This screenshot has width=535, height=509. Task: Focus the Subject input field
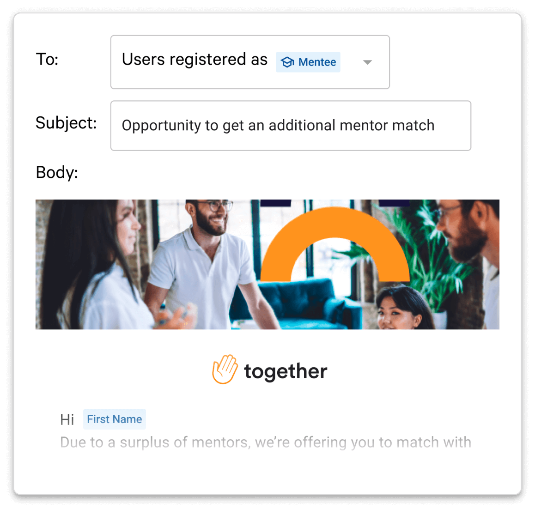[291, 126]
